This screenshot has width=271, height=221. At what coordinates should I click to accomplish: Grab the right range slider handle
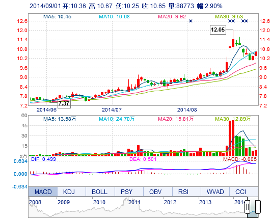point(258,207)
